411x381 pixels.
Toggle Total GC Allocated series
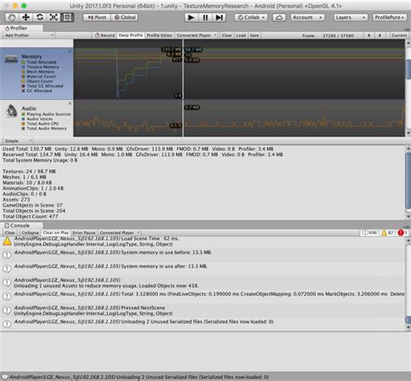click(x=42, y=86)
